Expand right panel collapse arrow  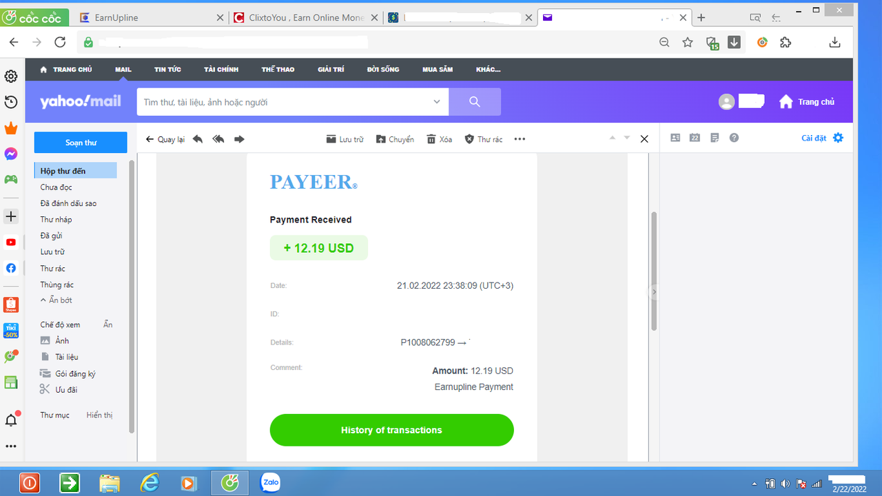tap(654, 292)
